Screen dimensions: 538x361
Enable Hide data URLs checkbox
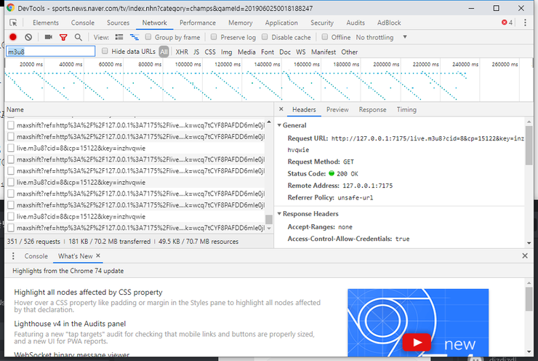pos(105,51)
